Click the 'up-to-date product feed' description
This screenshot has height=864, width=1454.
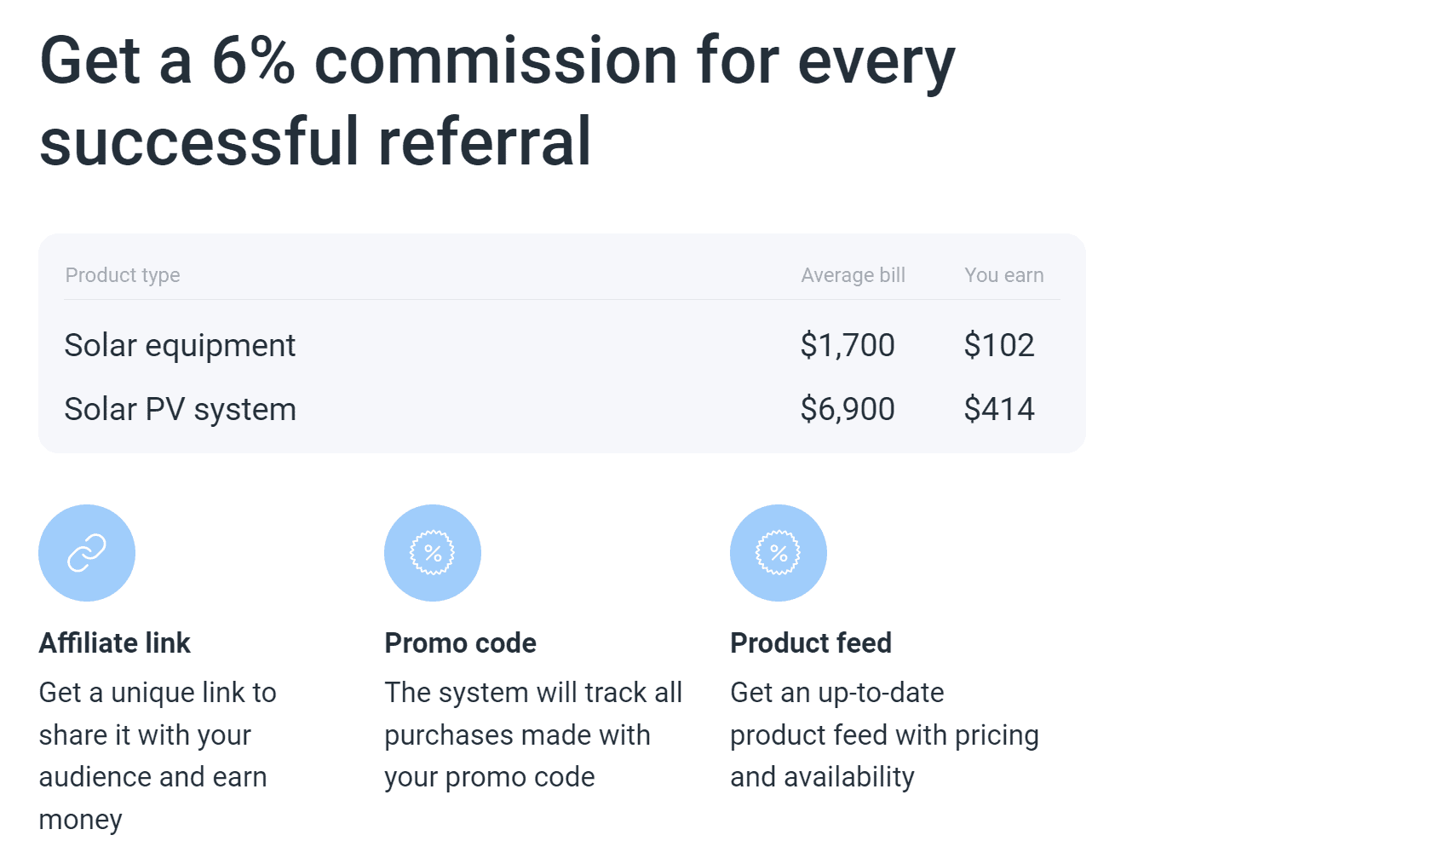coord(884,734)
